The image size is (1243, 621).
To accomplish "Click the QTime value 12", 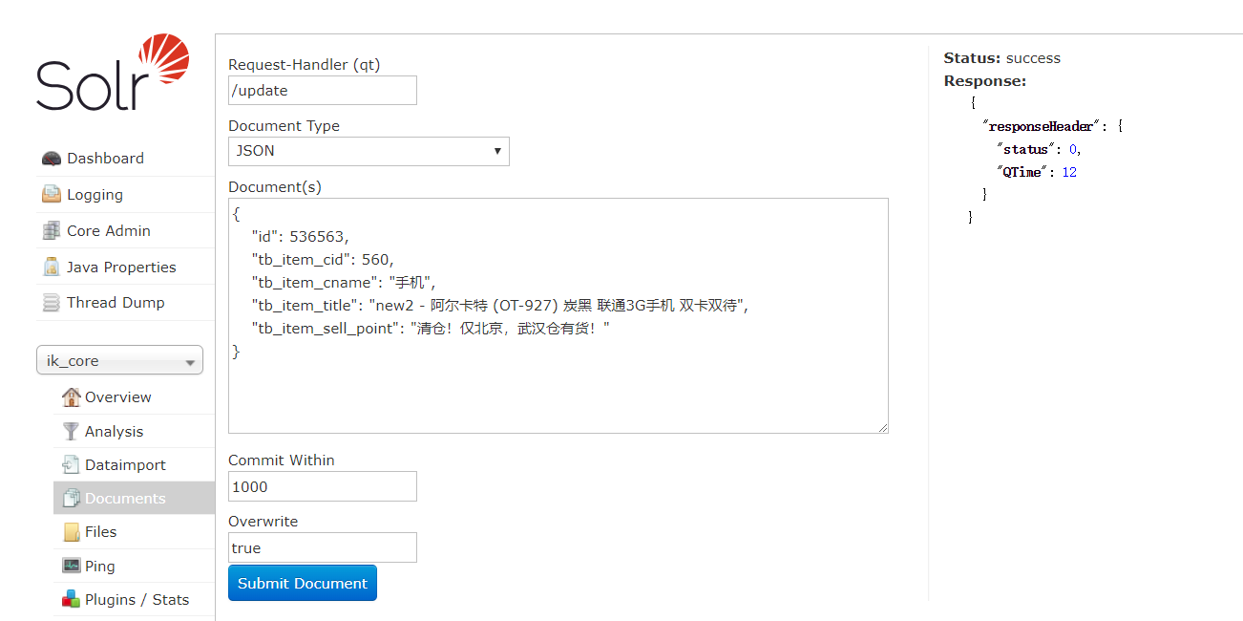I will tap(1069, 172).
